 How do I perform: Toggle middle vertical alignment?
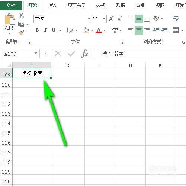(x=139, y=19)
